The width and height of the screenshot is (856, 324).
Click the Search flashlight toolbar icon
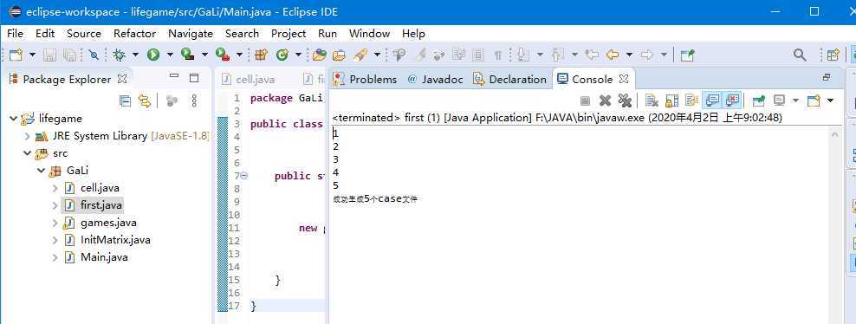click(x=360, y=55)
